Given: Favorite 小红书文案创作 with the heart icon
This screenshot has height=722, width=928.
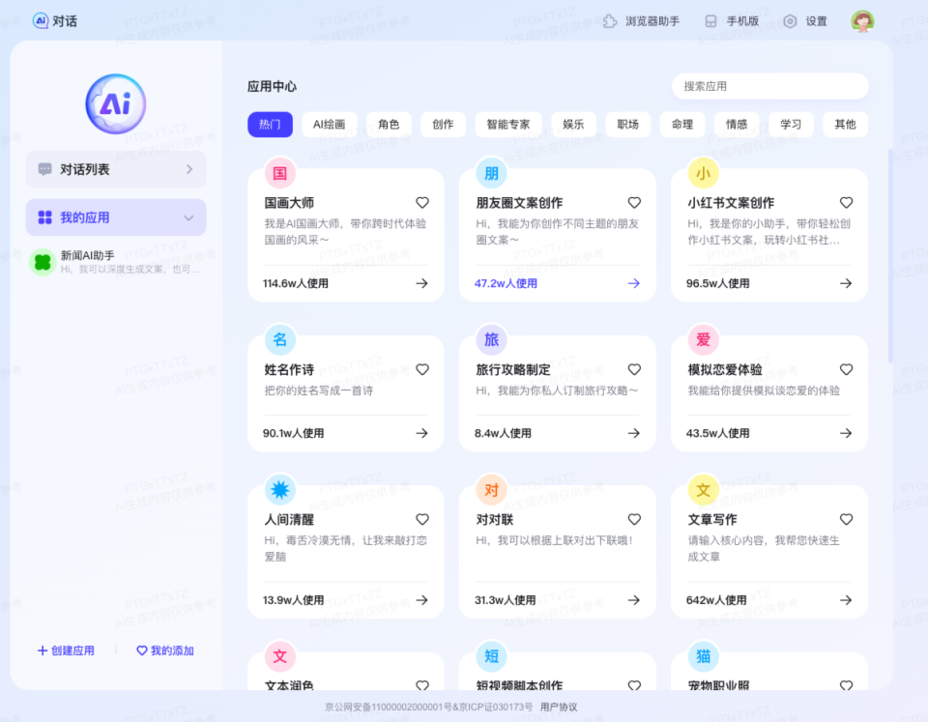Looking at the screenshot, I should [x=847, y=202].
